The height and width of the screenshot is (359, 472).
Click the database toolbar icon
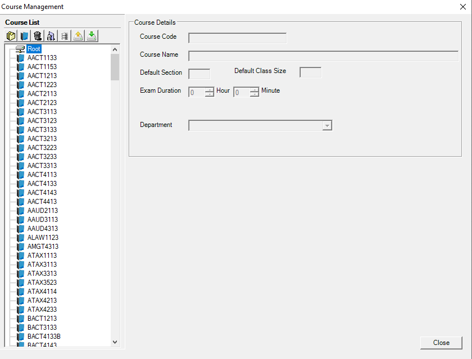point(64,35)
